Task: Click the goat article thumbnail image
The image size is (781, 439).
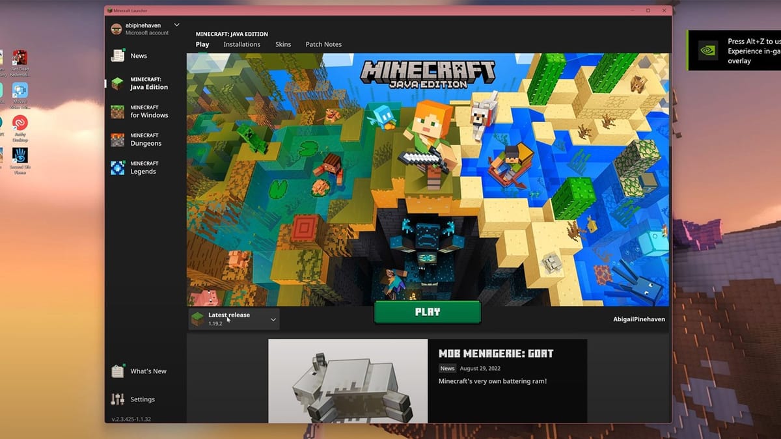Action: tap(347, 384)
